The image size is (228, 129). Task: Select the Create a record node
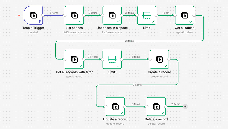click(159, 59)
